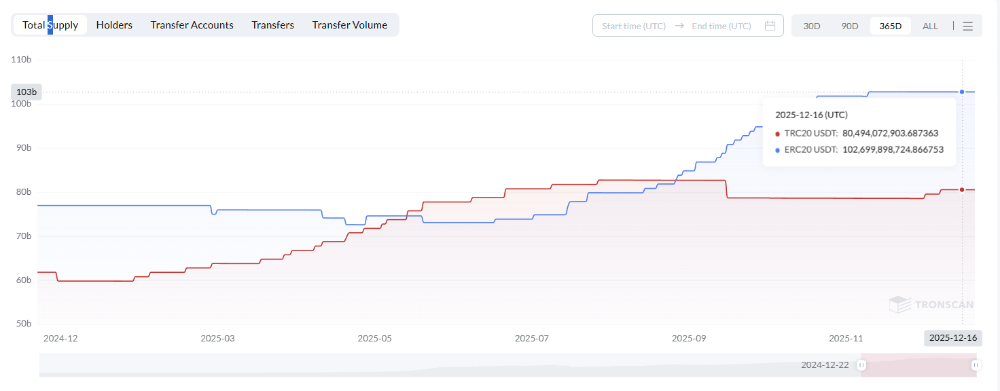Click the arrow between start and end time

(679, 26)
